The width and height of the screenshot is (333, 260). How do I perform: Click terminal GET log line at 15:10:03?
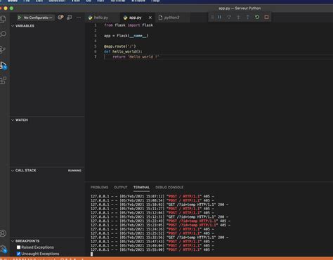[159, 204]
